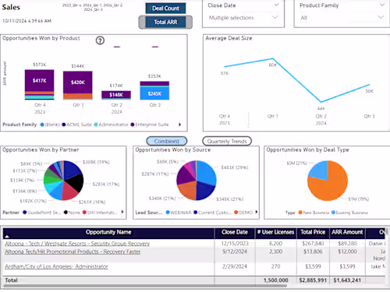
Task: Show more Product Family legend items arrow
Action: 179,125
